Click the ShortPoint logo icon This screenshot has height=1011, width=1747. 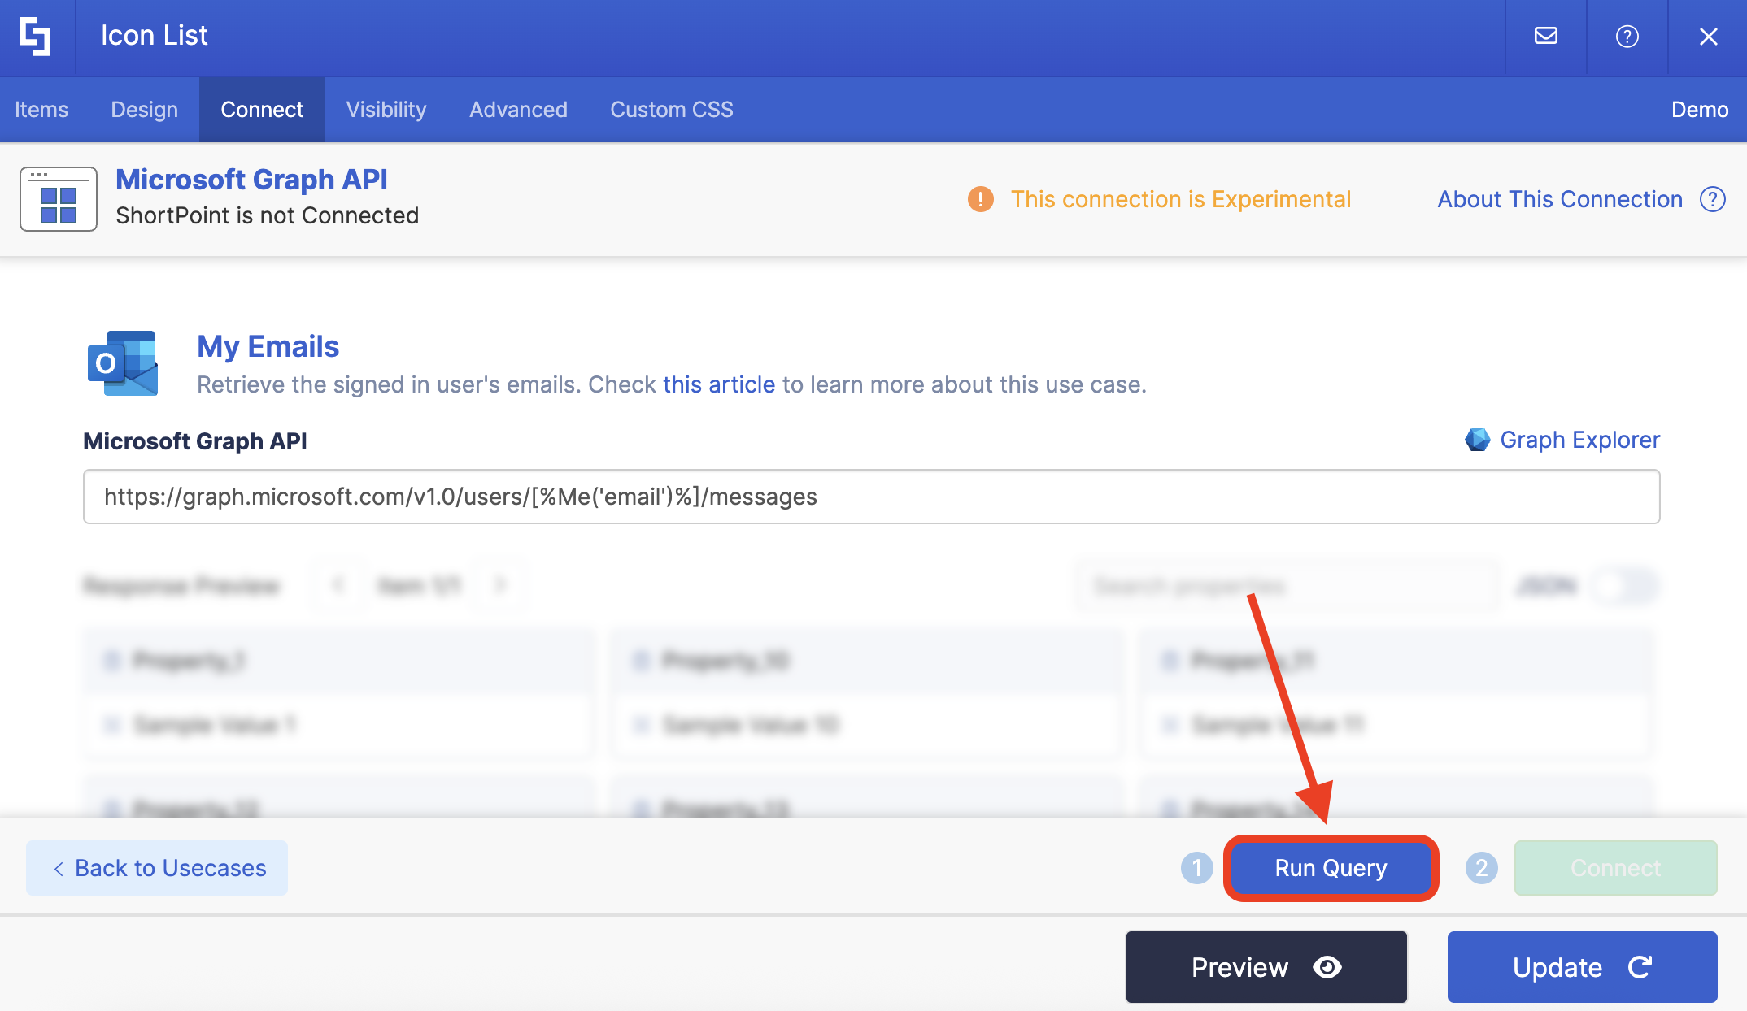click(x=36, y=37)
